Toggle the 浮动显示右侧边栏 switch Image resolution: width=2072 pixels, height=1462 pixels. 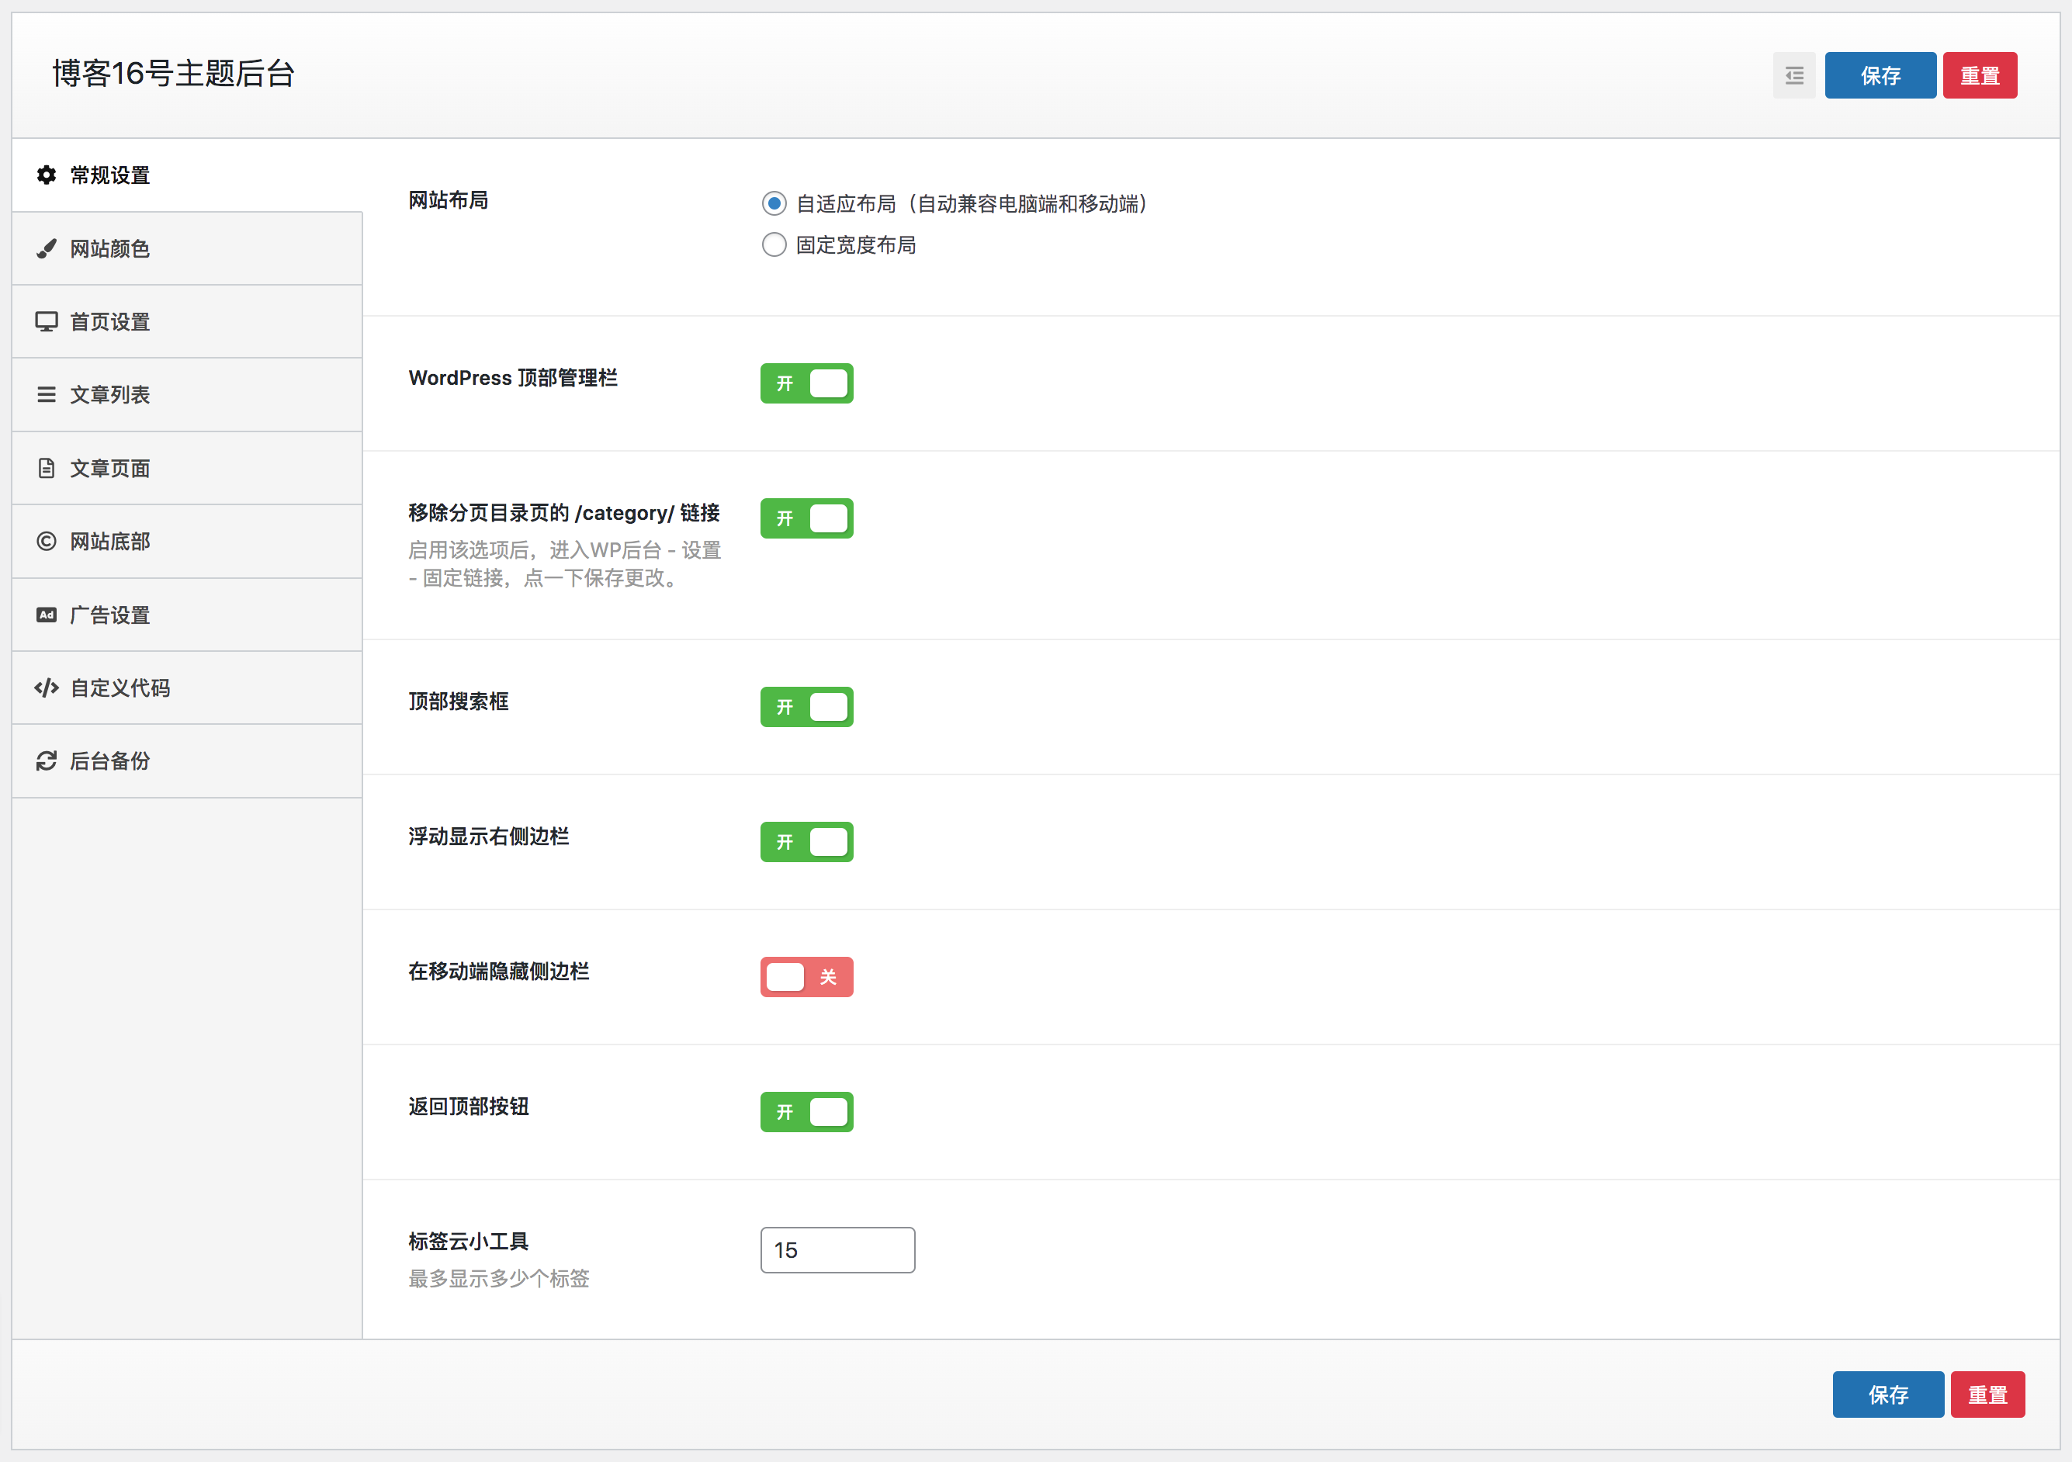(x=807, y=842)
